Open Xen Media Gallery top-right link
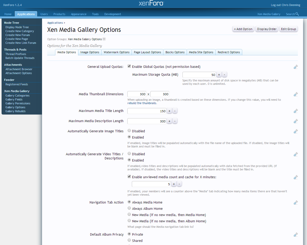The height and width of the screenshot is (245, 307). 269,14
